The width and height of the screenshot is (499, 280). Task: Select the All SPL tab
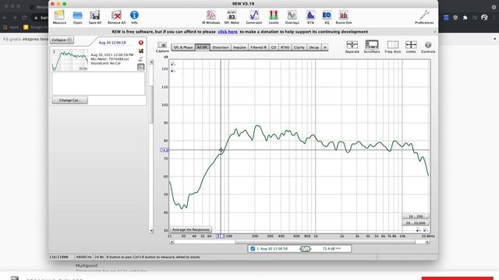click(203, 47)
